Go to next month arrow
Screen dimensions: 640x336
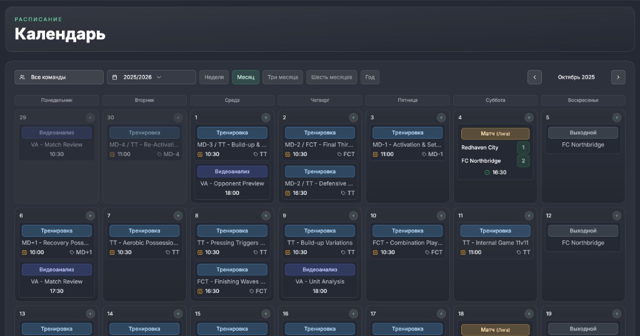[618, 77]
